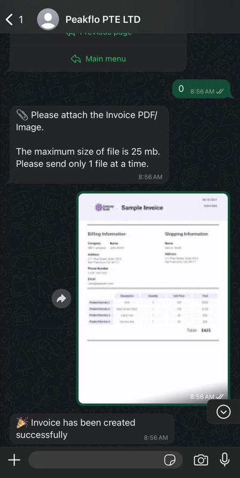Tap the unread count next to back arrow
The width and height of the screenshot is (240, 478).
click(21, 20)
